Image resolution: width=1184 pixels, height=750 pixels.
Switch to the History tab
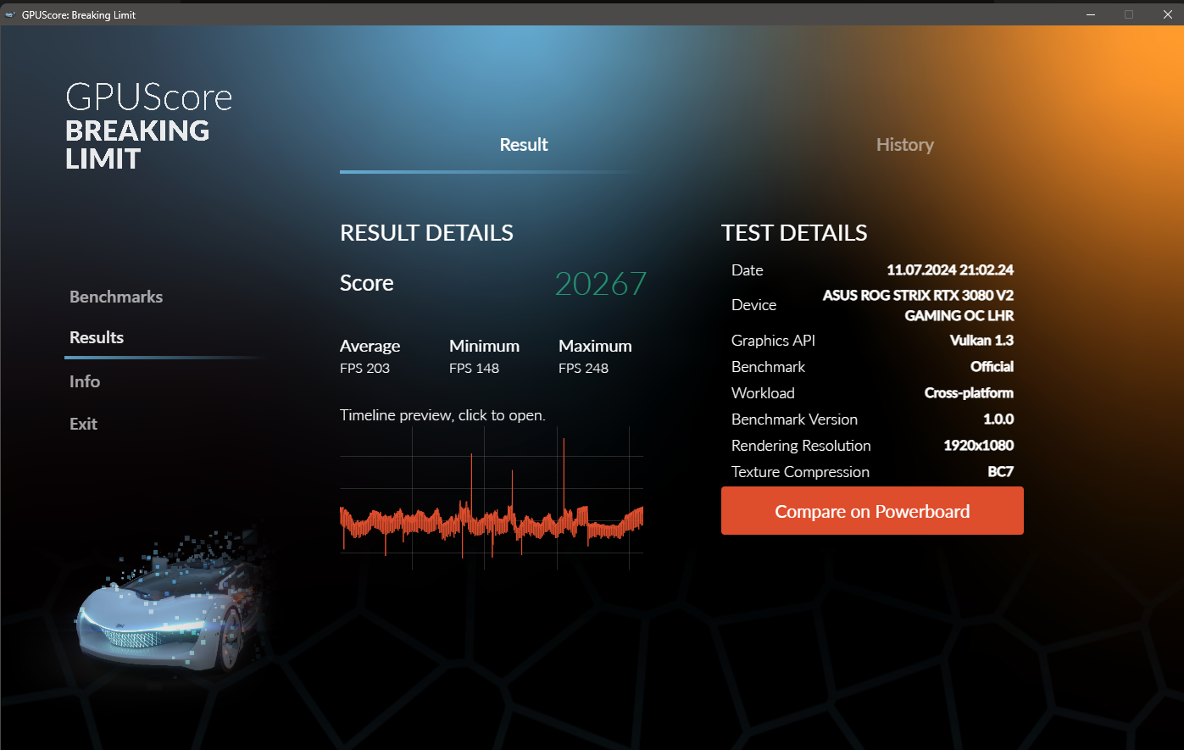pos(904,145)
